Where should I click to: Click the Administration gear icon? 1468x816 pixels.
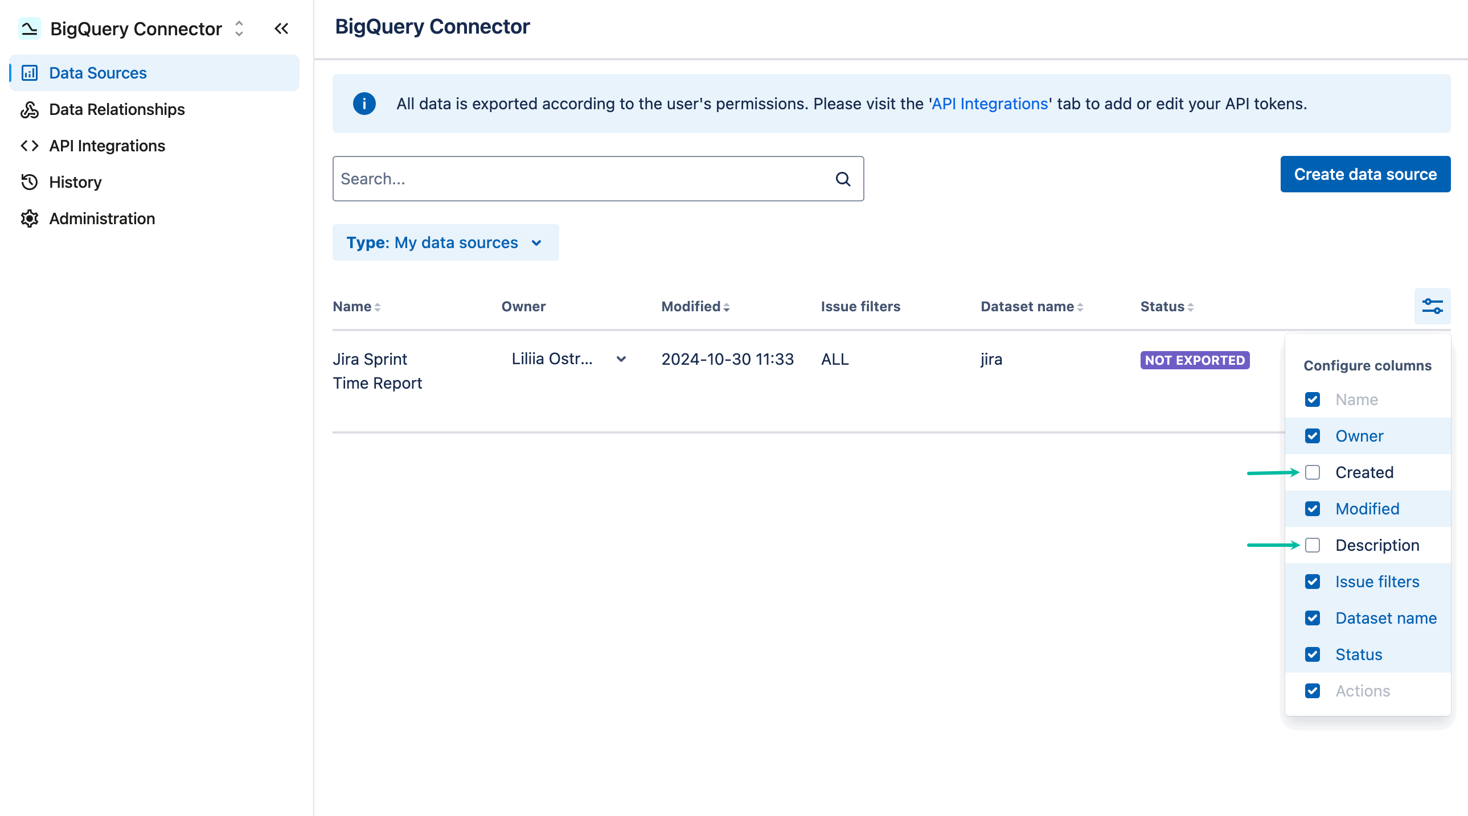(30, 218)
